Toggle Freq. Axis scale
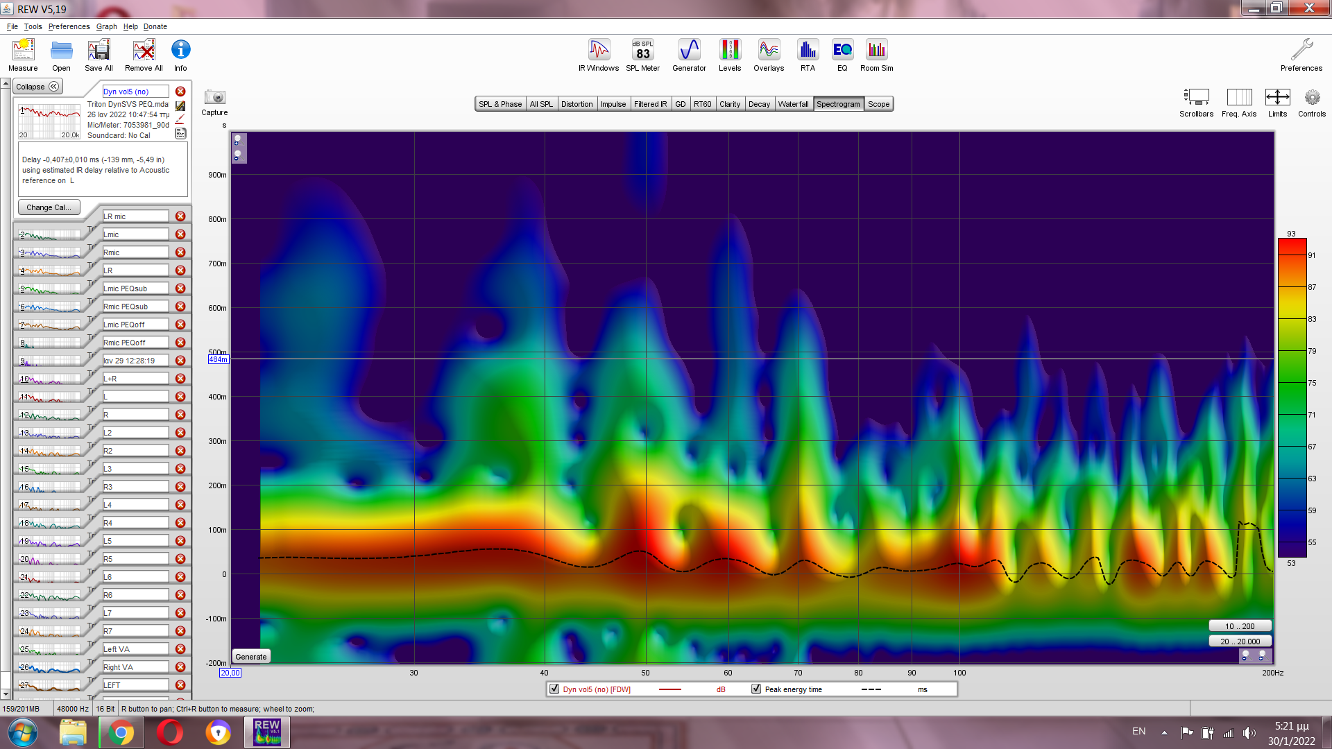The image size is (1332, 749). pyautogui.click(x=1239, y=103)
